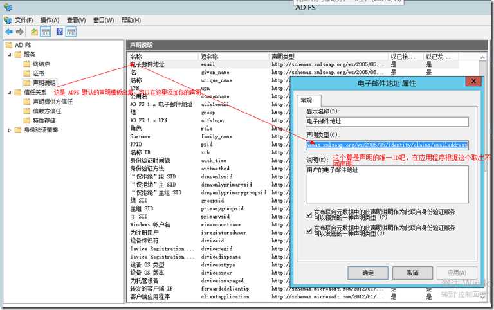Toggle the accepted claim type checkbox (F)

tap(309, 215)
